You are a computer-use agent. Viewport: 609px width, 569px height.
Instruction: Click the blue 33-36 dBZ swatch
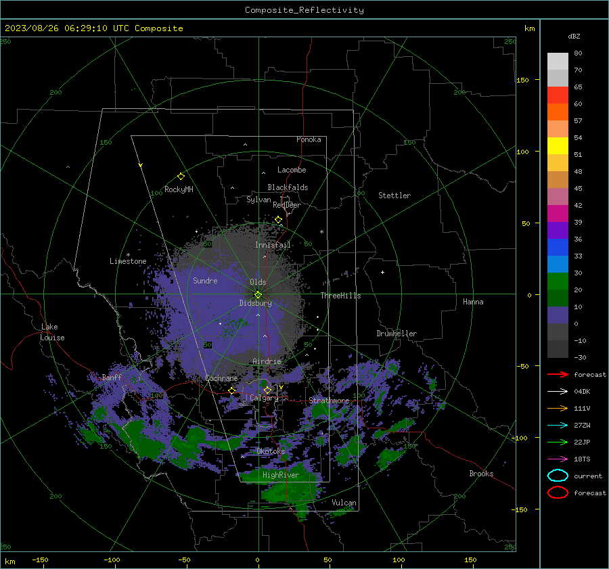click(x=558, y=248)
